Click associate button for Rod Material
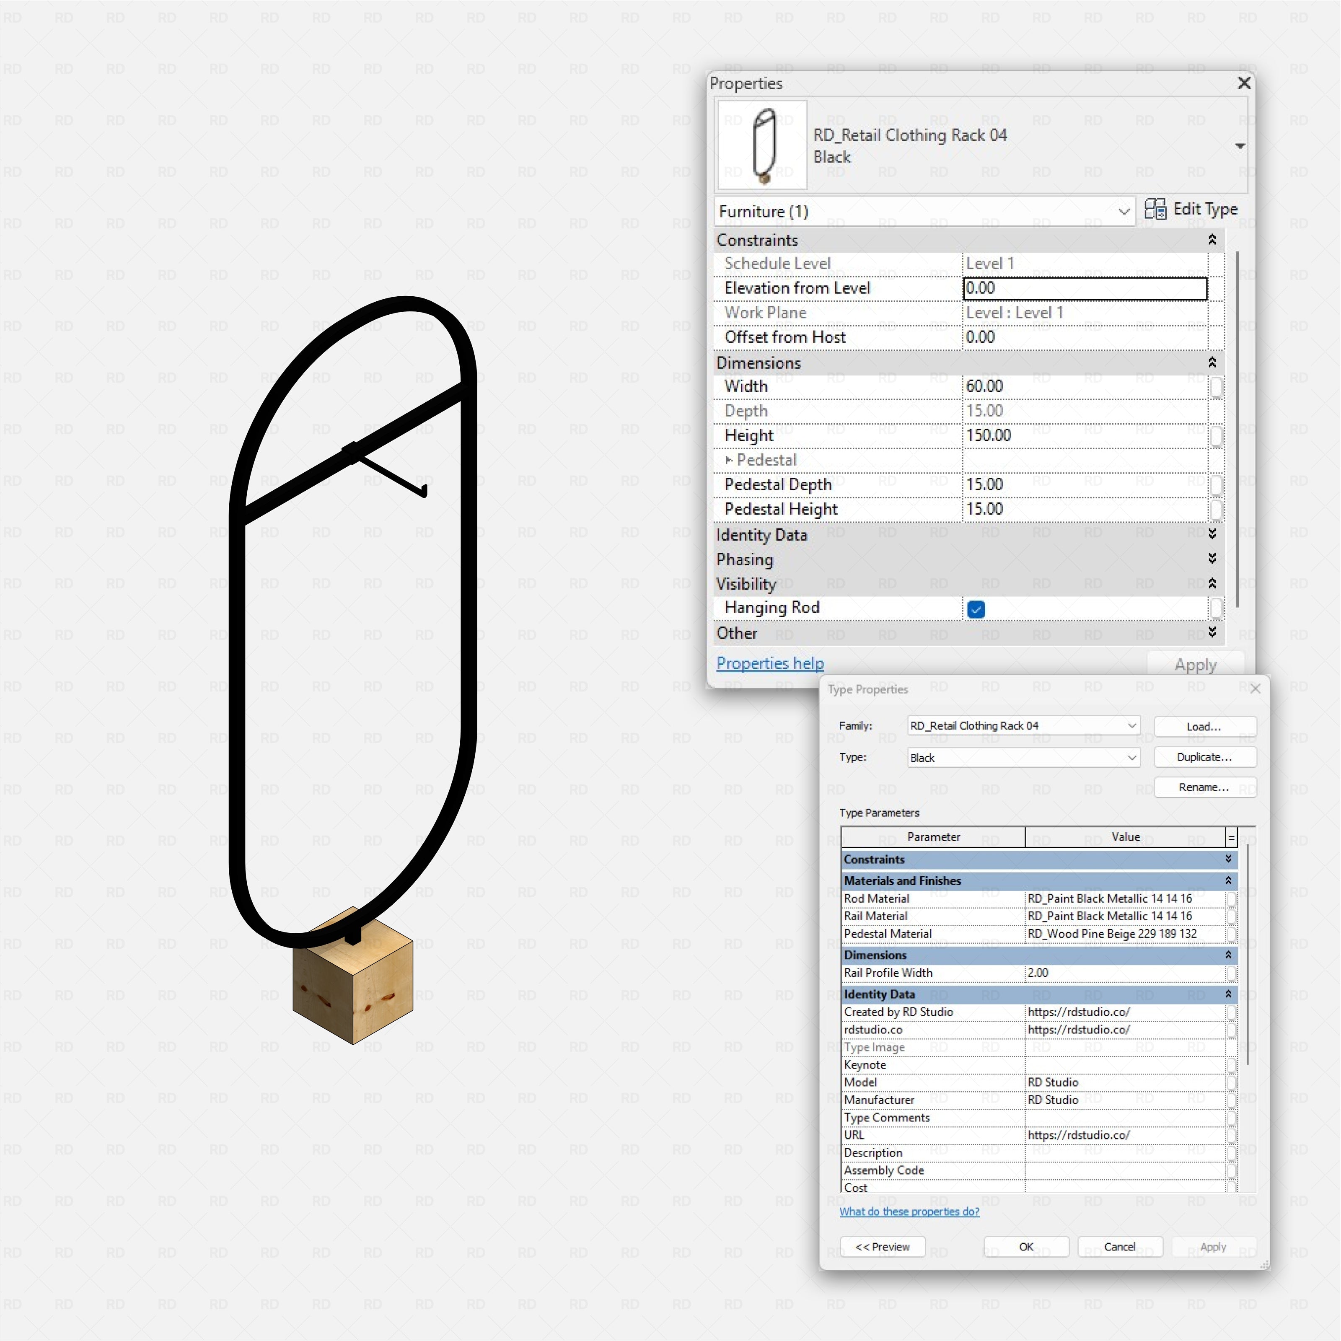The width and height of the screenshot is (1341, 1341). [x=1231, y=899]
